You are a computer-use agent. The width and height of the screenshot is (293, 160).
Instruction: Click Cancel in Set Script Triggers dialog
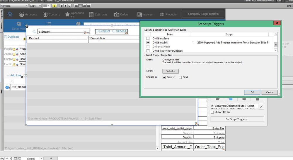[270, 92]
